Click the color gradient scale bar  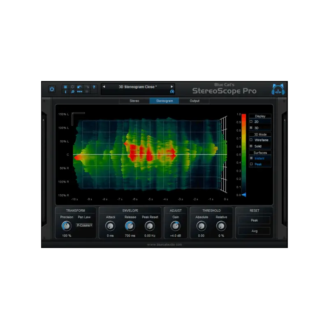(x=243, y=155)
